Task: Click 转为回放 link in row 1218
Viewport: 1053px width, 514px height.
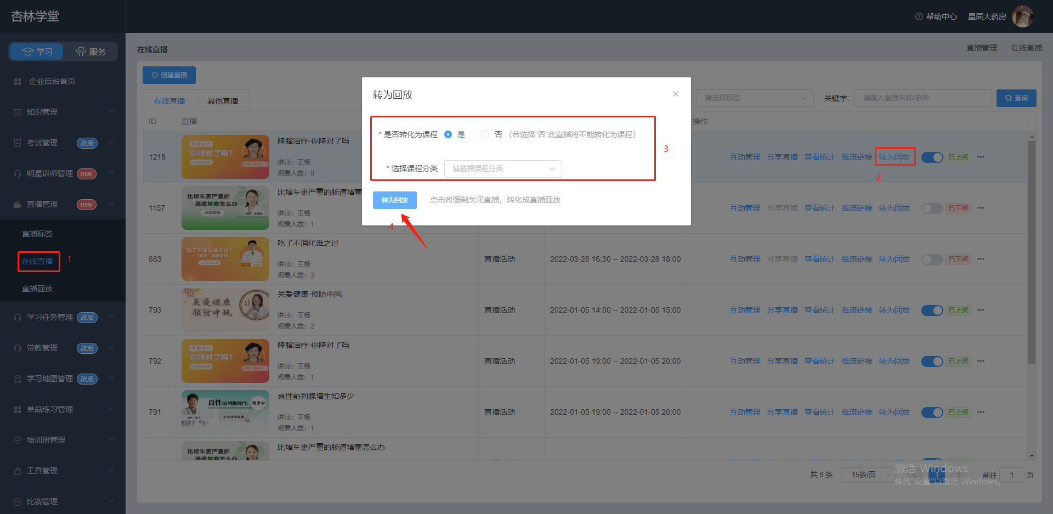Action: [895, 157]
